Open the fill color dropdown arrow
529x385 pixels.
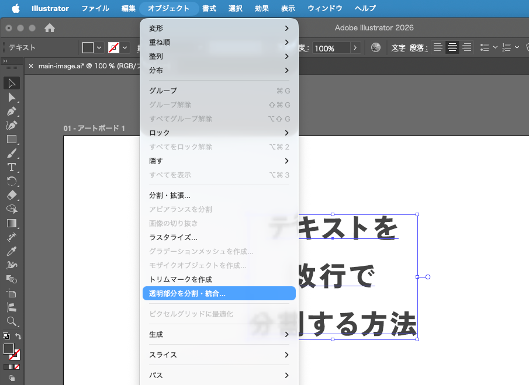coord(99,48)
